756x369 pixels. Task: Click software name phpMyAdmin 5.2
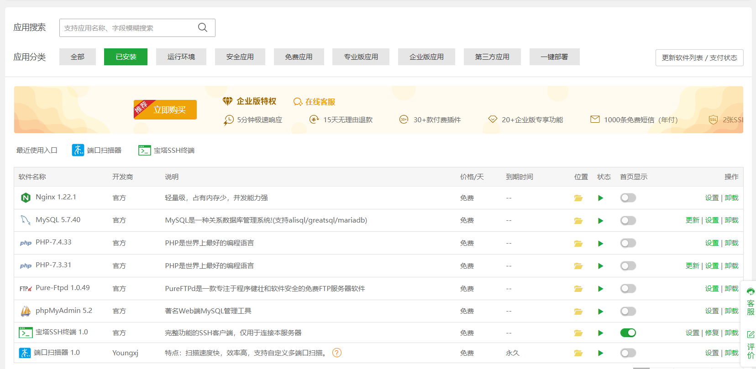pyautogui.click(x=64, y=311)
